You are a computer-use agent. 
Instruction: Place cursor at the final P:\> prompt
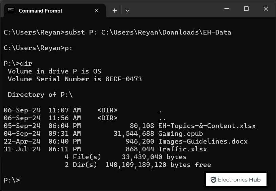tap(20, 180)
